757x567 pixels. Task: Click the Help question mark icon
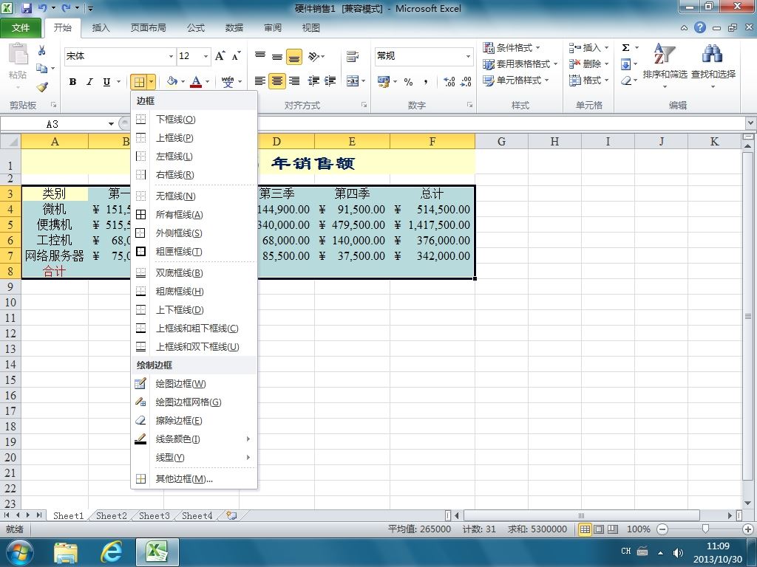pyautogui.click(x=700, y=27)
